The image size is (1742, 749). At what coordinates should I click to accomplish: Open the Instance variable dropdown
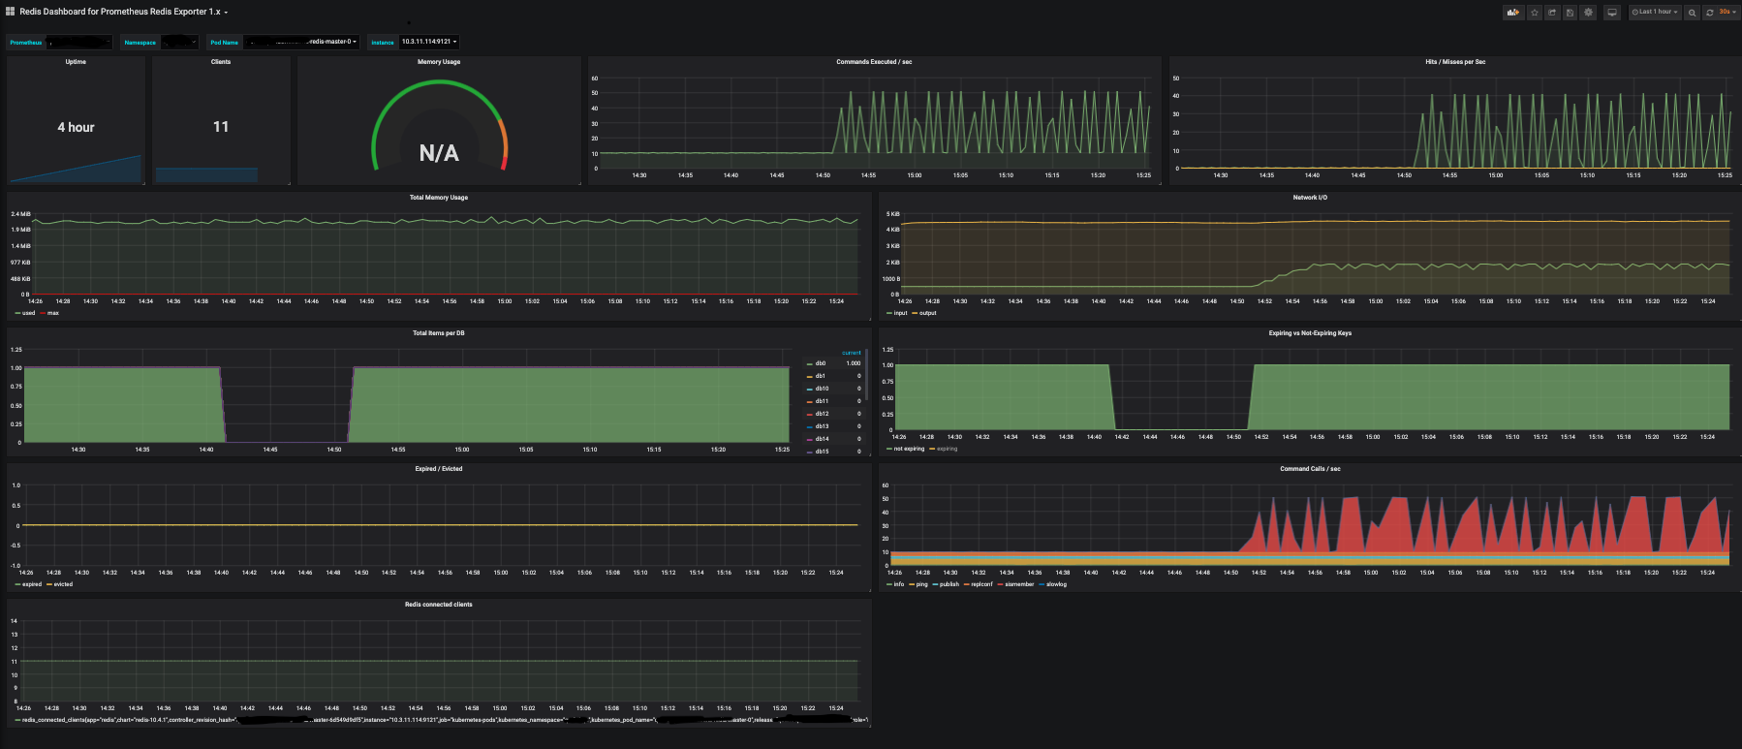(428, 42)
